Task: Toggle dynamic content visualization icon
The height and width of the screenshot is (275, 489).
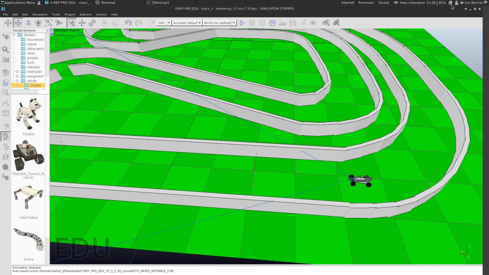Action: coord(152,23)
